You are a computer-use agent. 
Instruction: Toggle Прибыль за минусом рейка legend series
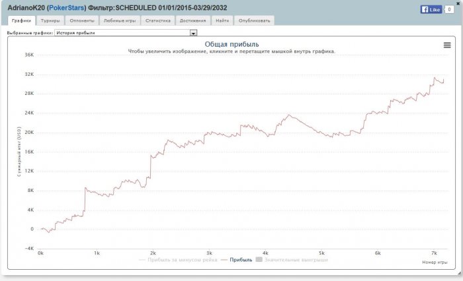coord(179,260)
